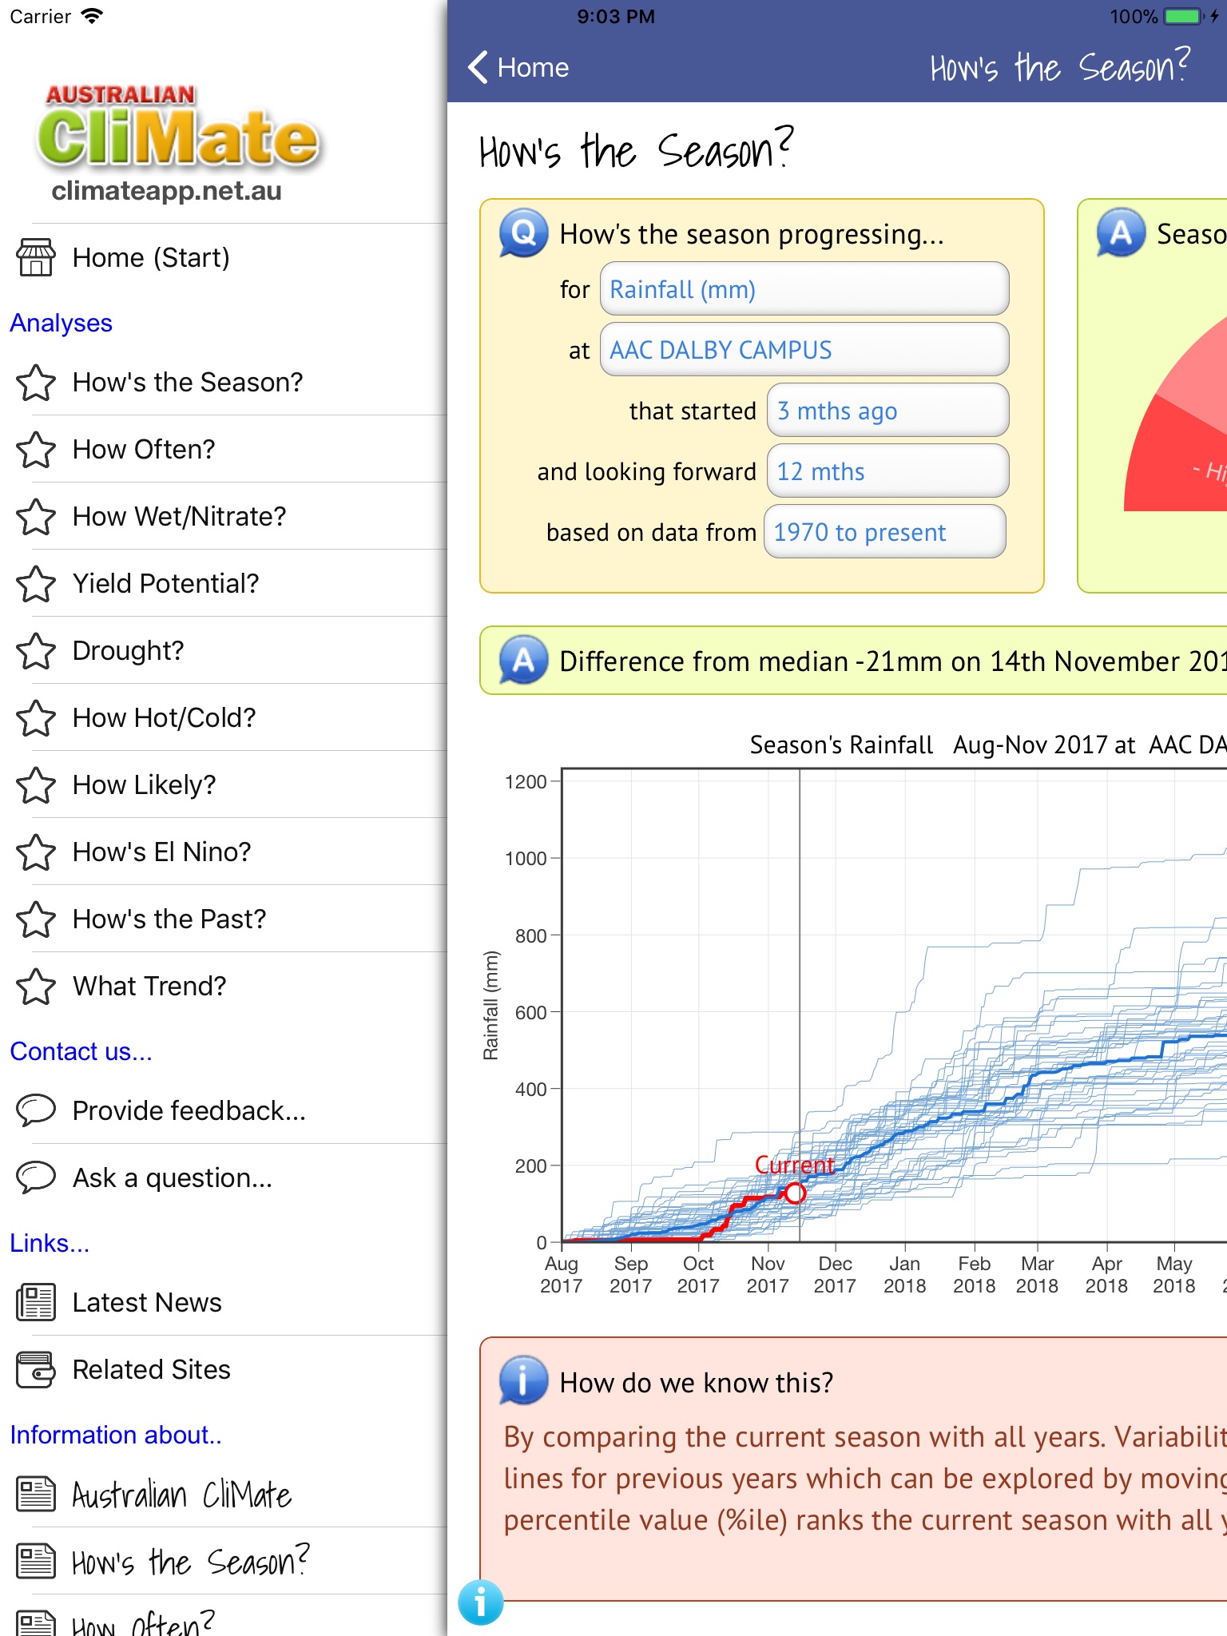
Task: Select How Wet/Nitrate? analysis
Action: point(224,516)
